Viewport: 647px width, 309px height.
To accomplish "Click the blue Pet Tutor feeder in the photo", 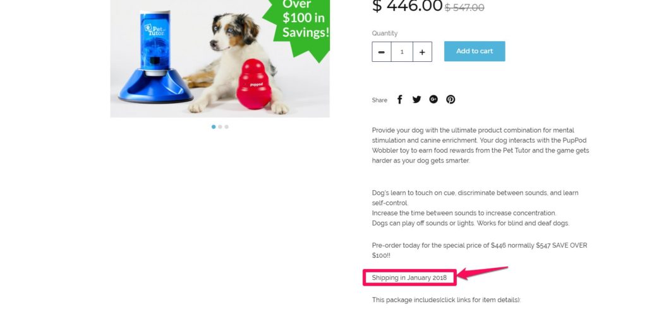I will pos(155,58).
